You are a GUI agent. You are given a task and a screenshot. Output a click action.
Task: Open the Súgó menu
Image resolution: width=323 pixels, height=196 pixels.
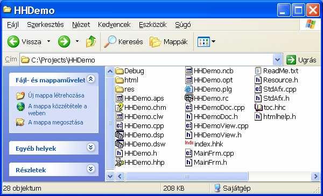[x=183, y=25]
